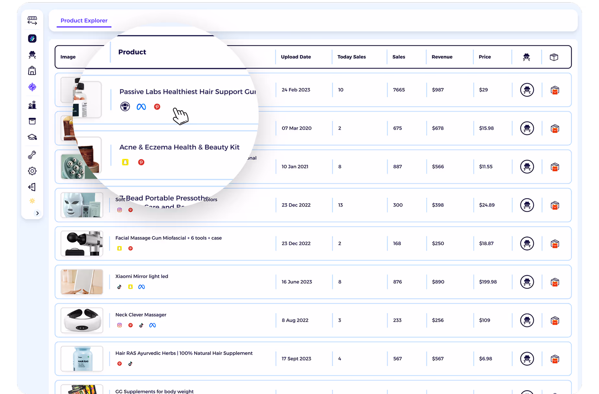Expand the sidebar with chevron arrow

click(37, 213)
